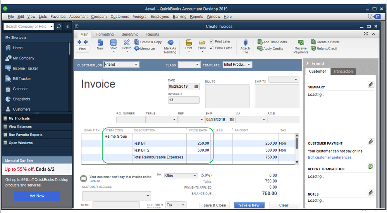Open the Terms dropdown
The width and height of the screenshot is (387, 213).
point(174,119)
